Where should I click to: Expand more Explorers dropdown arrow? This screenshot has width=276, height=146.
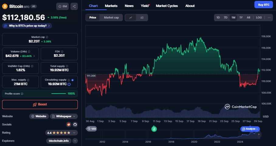(x=75, y=141)
